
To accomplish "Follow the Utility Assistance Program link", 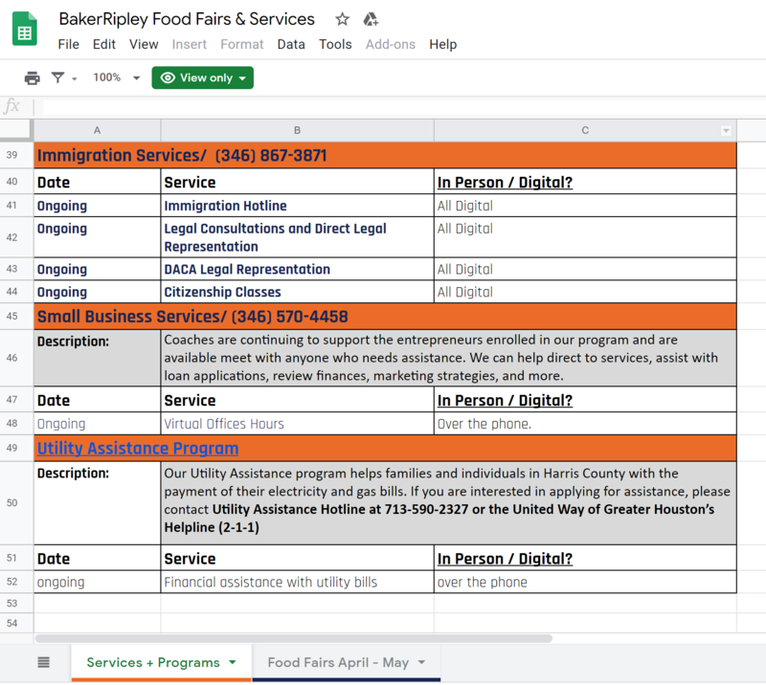I will coord(138,448).
